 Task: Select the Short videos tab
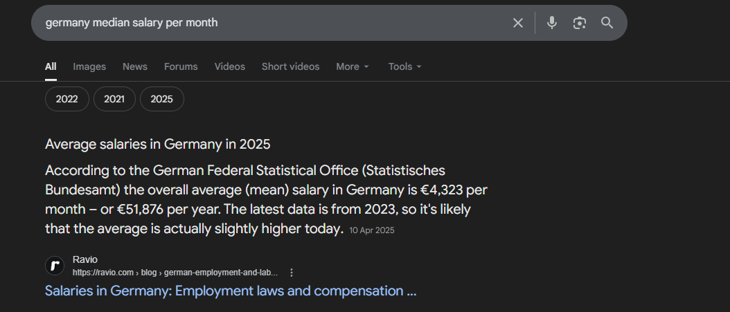tap(290, 66)
